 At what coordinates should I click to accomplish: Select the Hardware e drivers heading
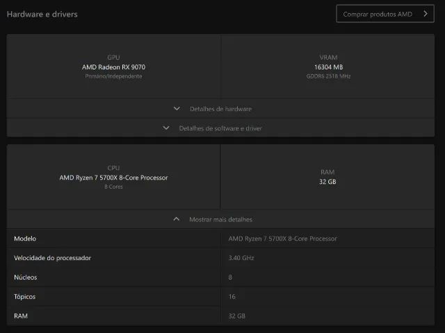(42, 14)
